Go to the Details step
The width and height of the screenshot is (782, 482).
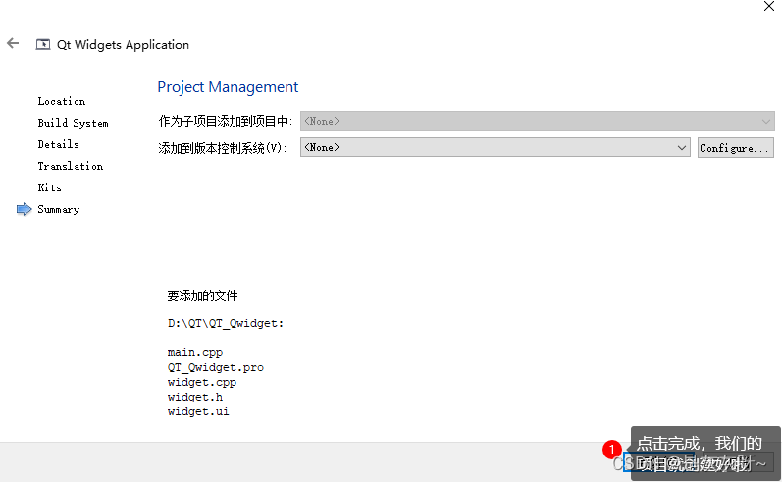pos(59,144)
